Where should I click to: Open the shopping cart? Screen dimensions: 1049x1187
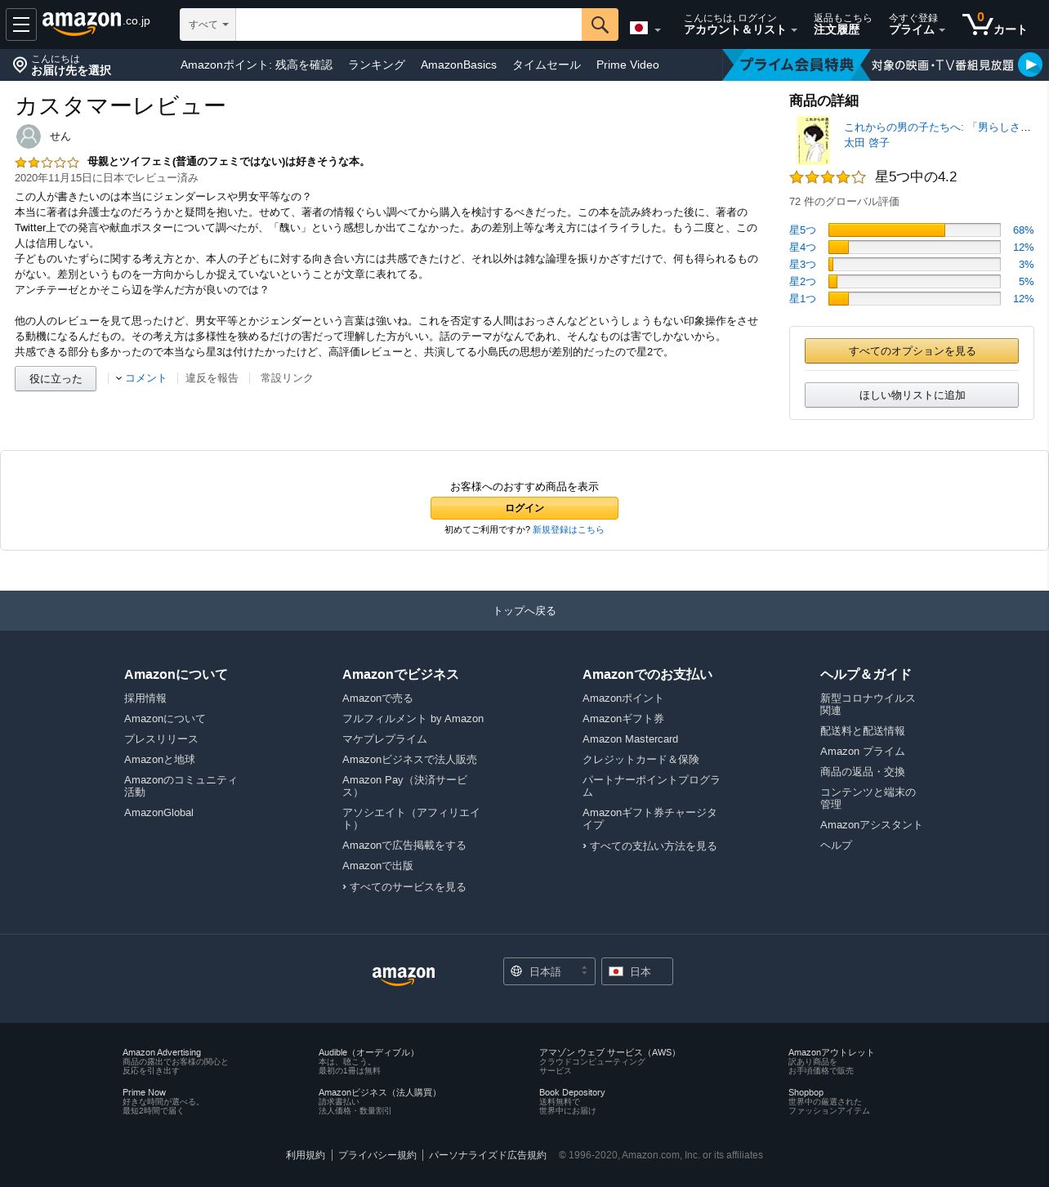[x=994, y=25]
